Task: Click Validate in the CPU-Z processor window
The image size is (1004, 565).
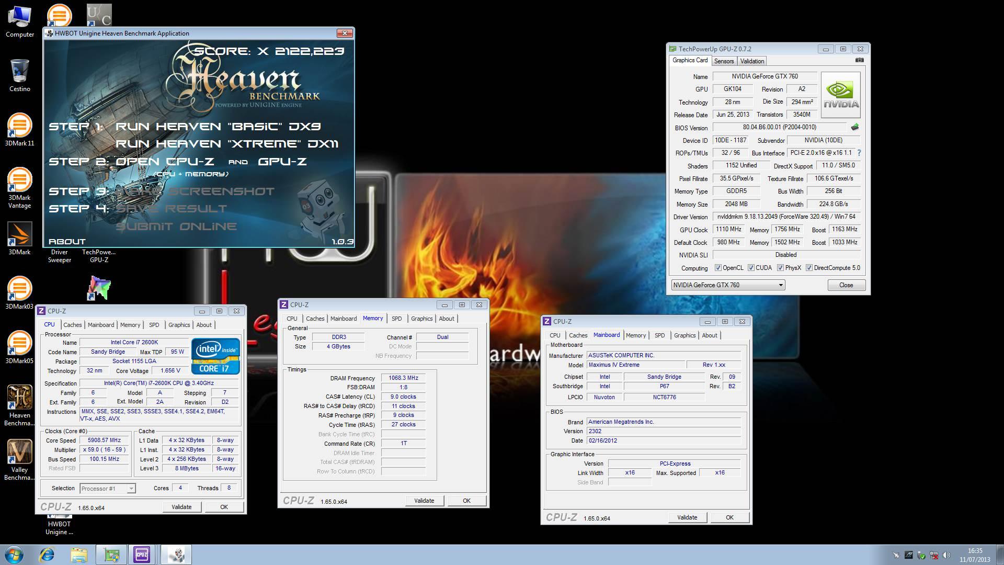Action: point(181,507)
